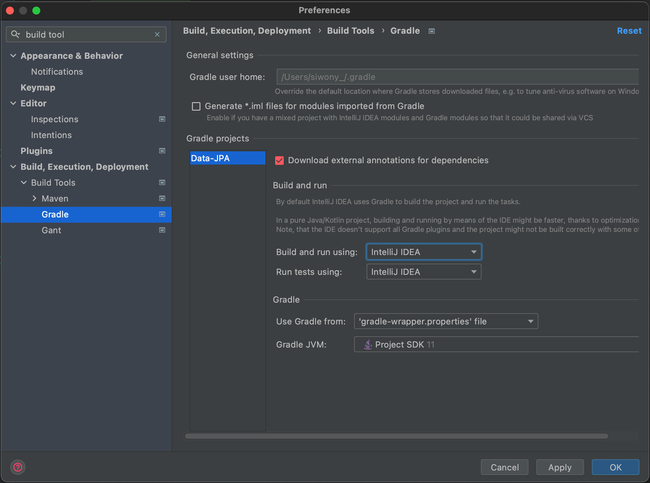Click project-level icon beside Maven
The image size is (650, 483).
[162, 198]
